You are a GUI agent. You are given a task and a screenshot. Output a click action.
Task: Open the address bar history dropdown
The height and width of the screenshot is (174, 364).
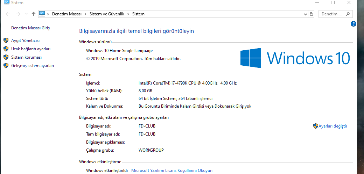click(306, 14)
